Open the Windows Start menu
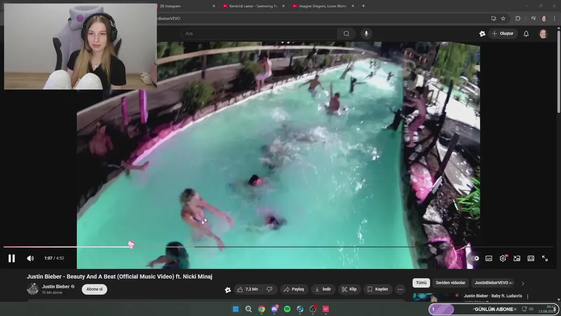The width and height of the screenshot is (561, 316). (236, 309)
